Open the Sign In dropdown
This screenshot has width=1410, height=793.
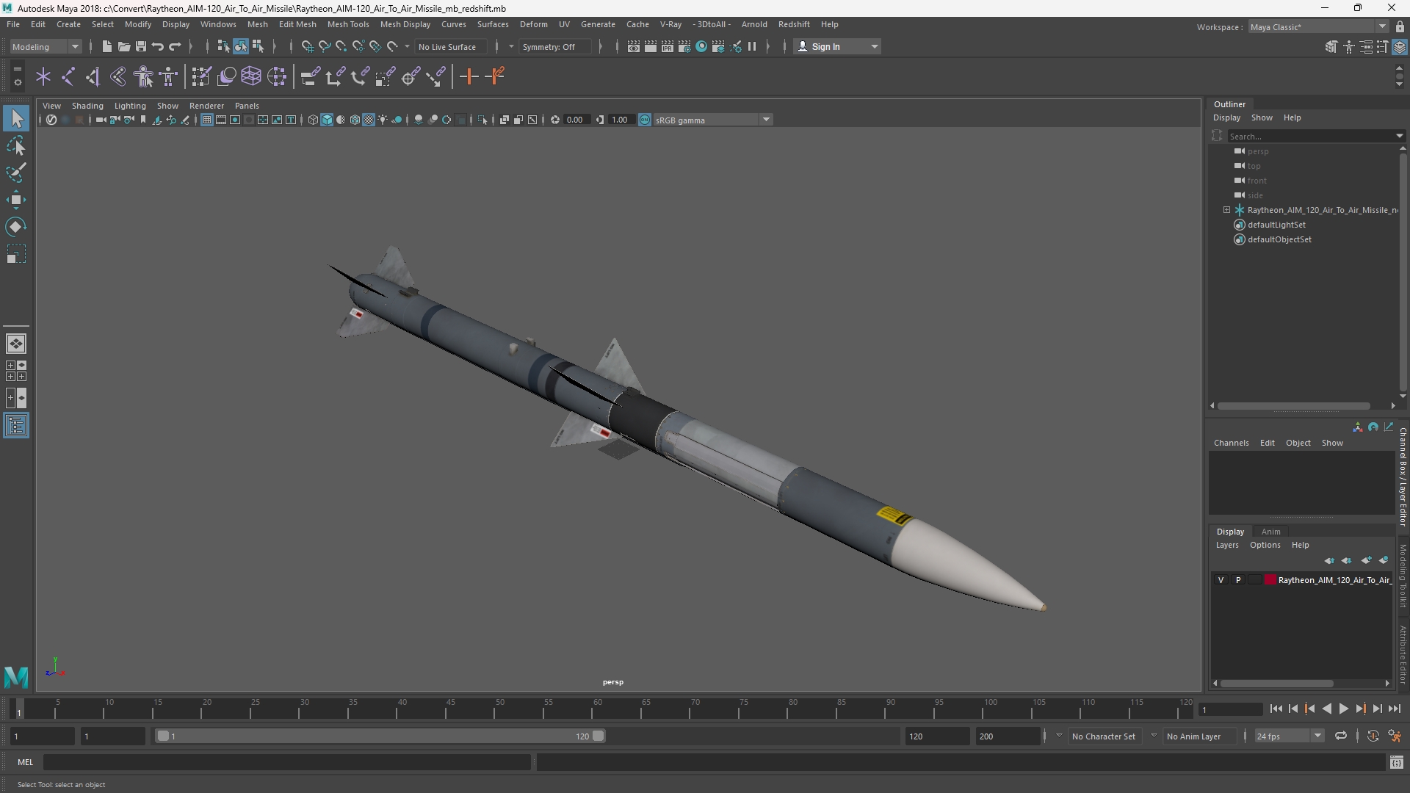click(837, 46)
